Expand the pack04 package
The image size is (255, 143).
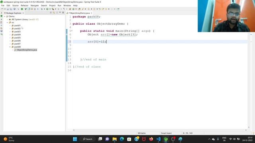tap(10, 35)
